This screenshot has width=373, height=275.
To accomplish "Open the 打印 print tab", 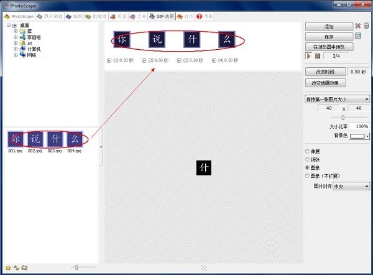I will (185, 16).
